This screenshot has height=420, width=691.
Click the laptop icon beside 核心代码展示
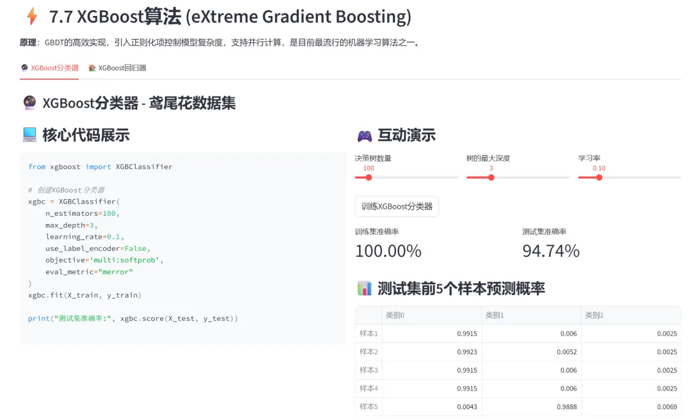coord(29,134)
